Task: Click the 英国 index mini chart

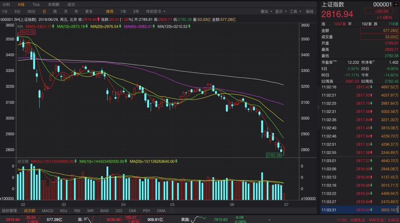Action: (198, 219)
